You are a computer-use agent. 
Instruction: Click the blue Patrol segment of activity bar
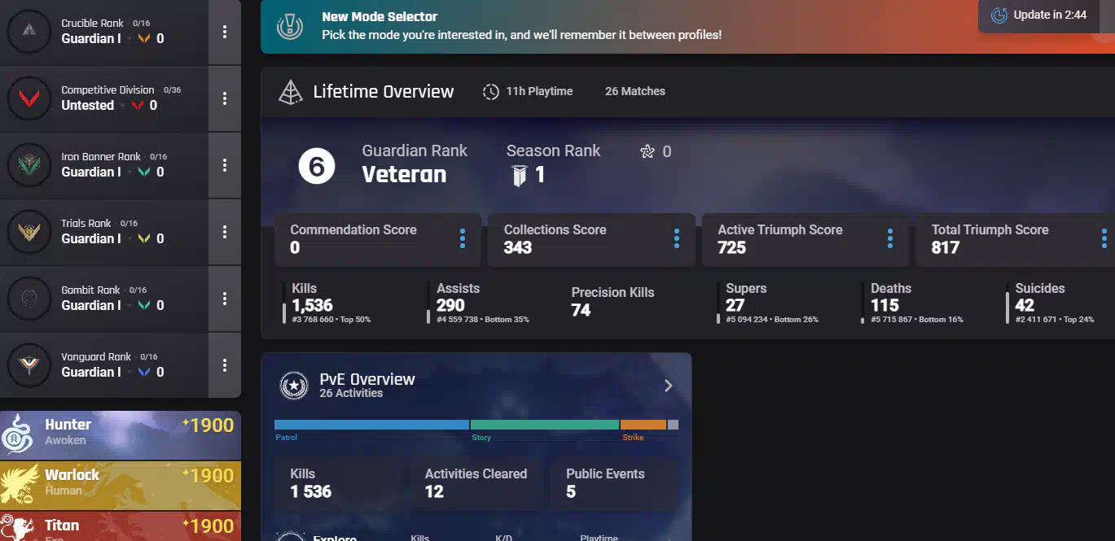pos(371,425)
